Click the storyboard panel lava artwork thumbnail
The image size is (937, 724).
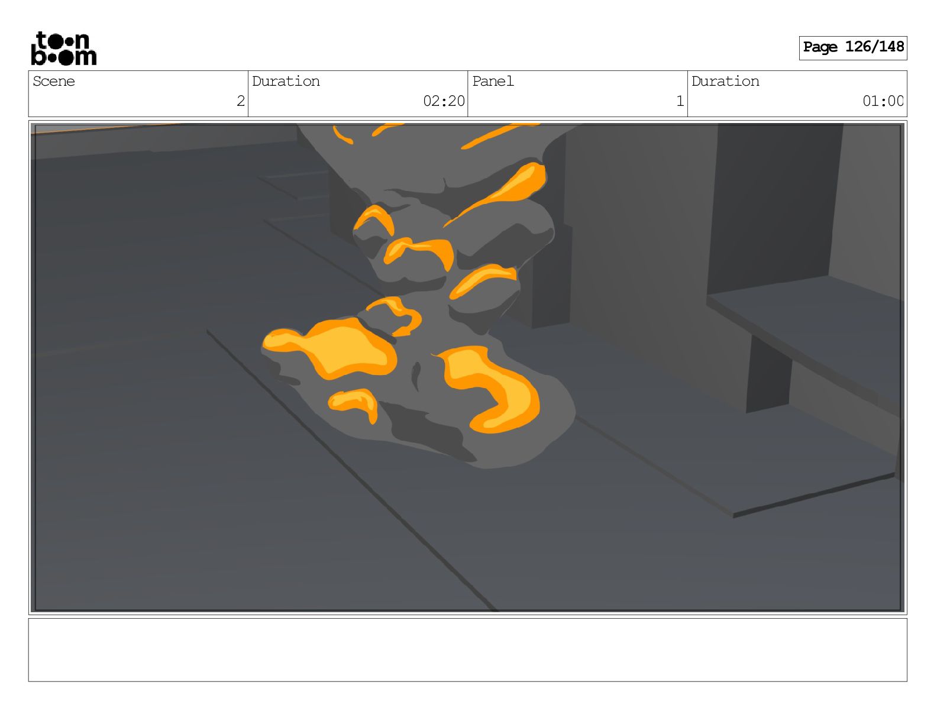pos(467,367)
